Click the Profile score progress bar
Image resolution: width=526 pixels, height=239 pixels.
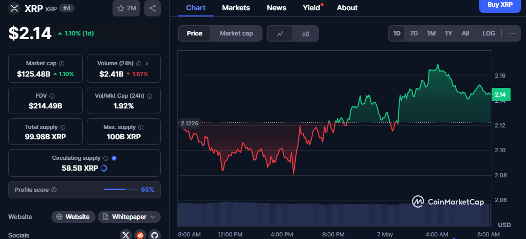tap(120, 190)
